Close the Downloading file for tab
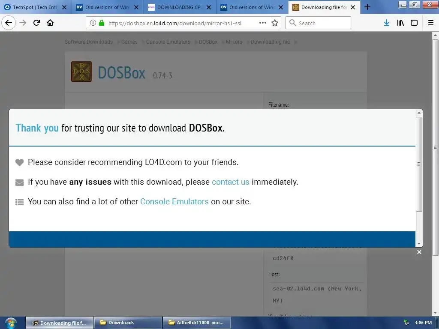 click(353, 7)
